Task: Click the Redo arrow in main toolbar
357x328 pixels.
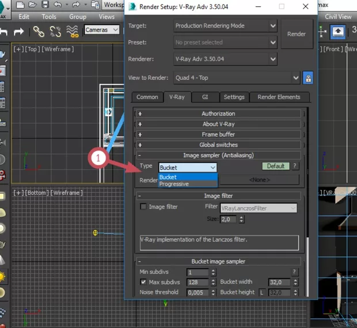Action: [19, 31]
